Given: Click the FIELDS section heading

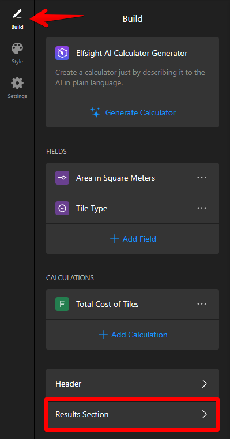Looking at the screenshot, I should (56, 152).
